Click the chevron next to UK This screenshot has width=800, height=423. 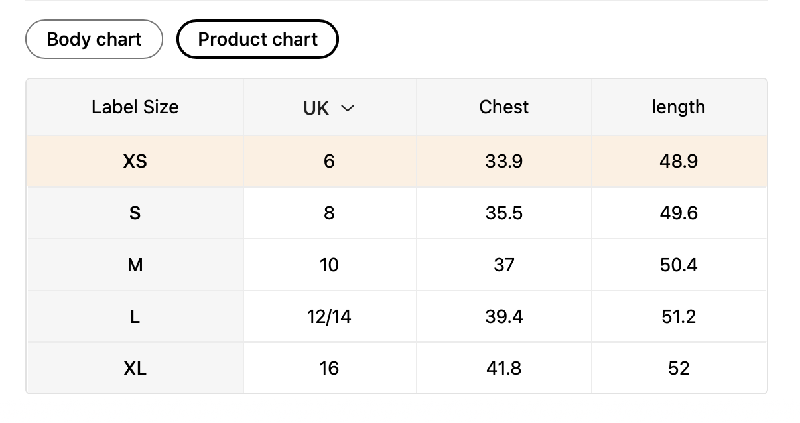point(348,108)
